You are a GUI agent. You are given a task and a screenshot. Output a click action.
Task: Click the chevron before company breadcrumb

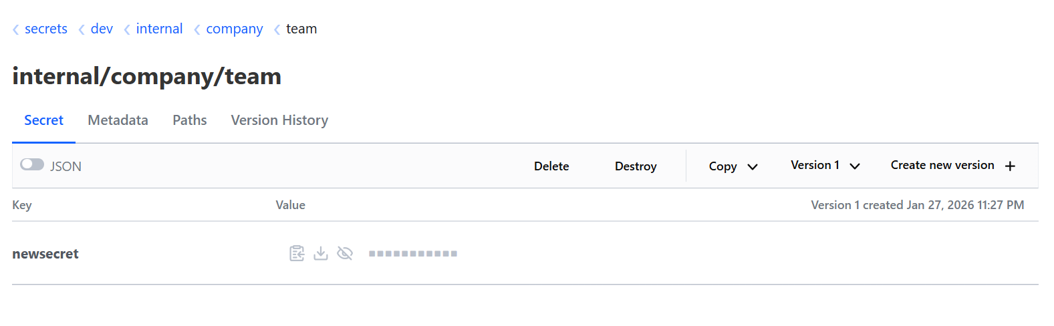tap(197, 29)
